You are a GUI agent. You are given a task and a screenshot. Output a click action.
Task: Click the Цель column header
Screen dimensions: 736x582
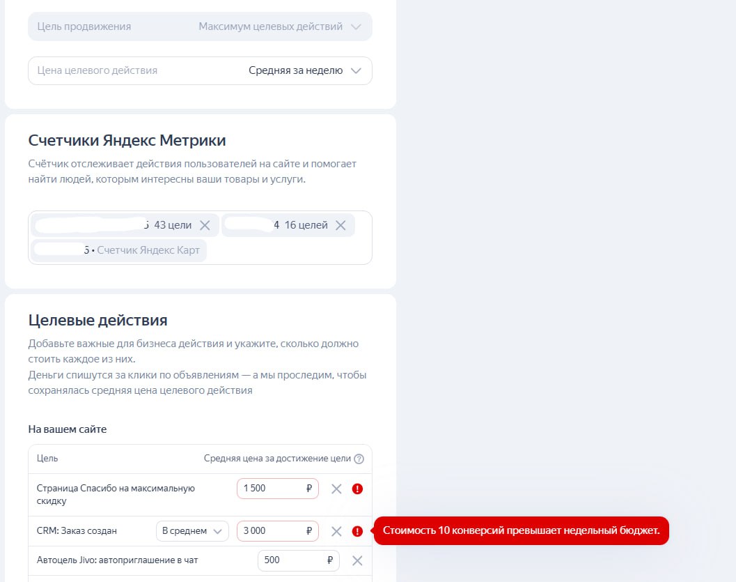(x=47, y=459)
